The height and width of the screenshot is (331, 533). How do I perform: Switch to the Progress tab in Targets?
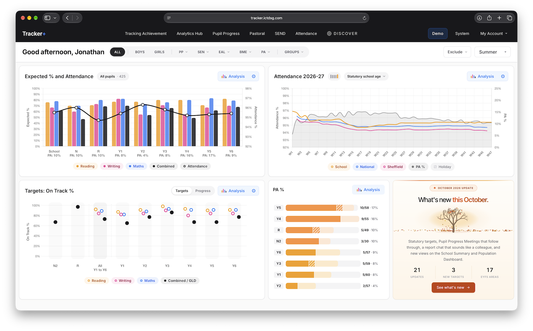pos(203,191)
